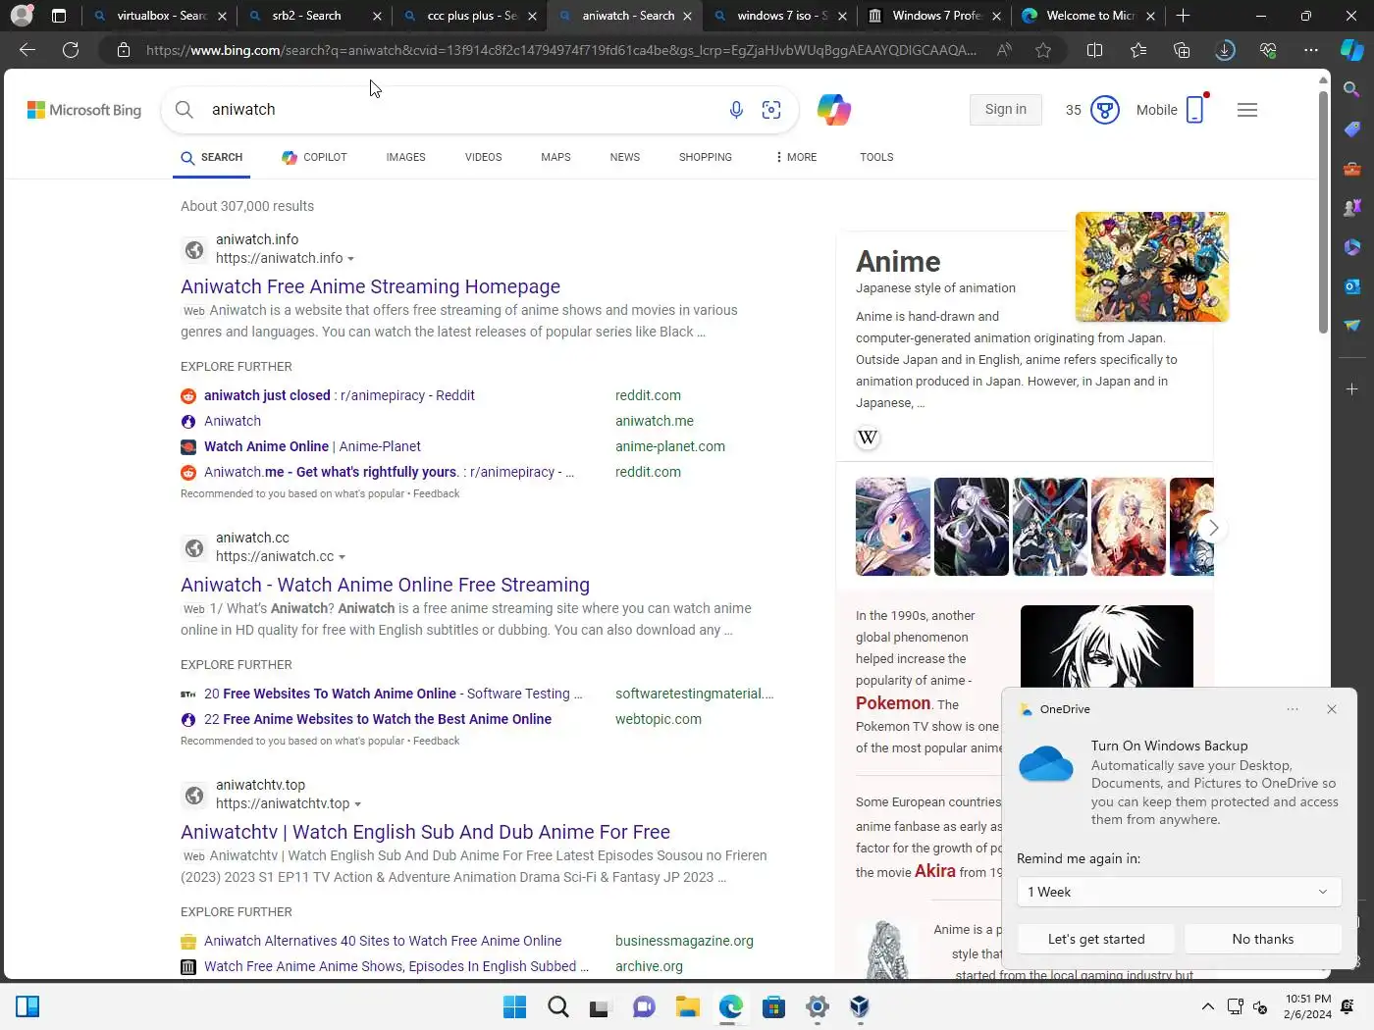The width and height of the screenshot is (1374, 1030).
Task: Expand aniwatchtv.top URL dropdown arrow
Action: coord(357,804)
